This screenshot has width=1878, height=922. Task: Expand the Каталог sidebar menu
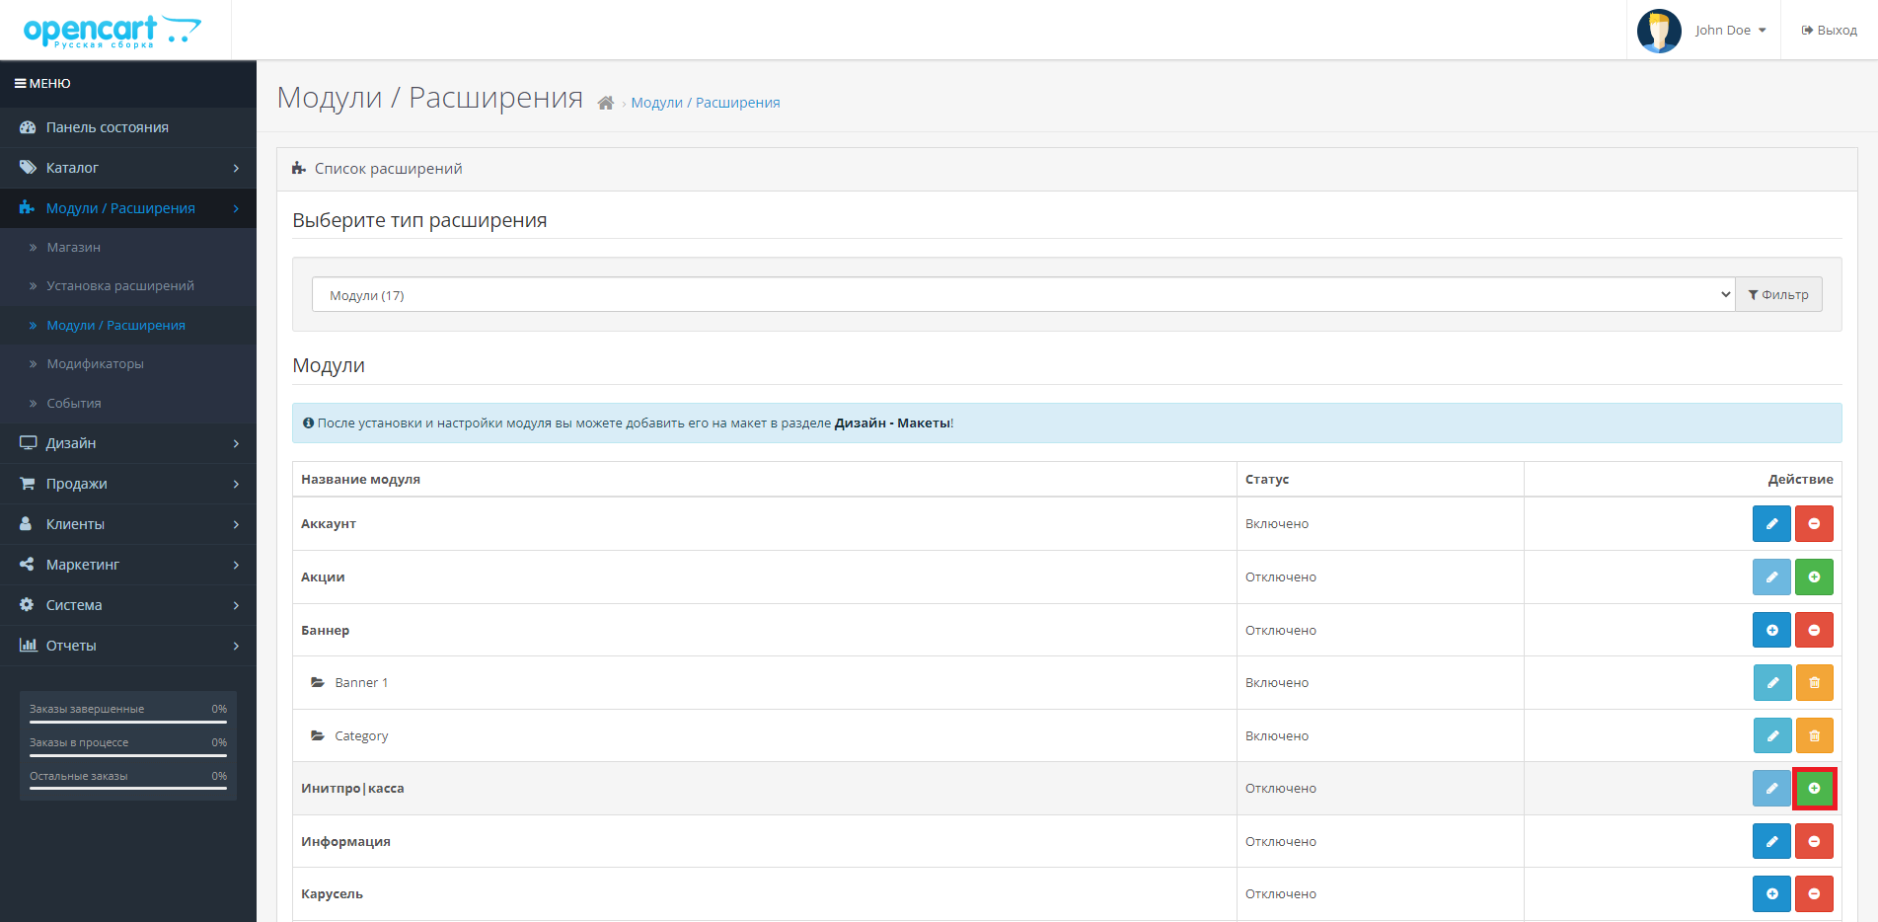(128, 168)
